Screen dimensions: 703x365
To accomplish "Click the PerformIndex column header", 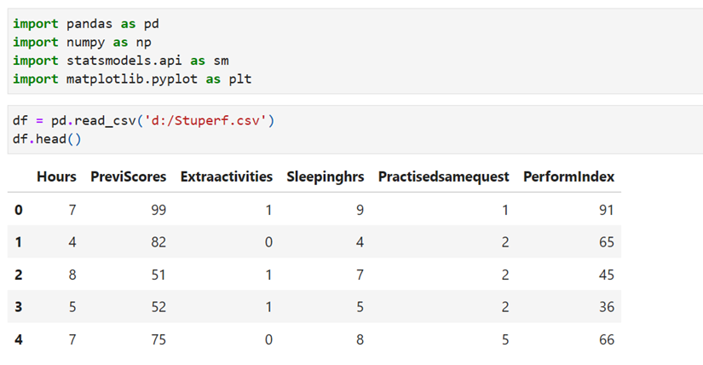I will click(x=568, y=177).
